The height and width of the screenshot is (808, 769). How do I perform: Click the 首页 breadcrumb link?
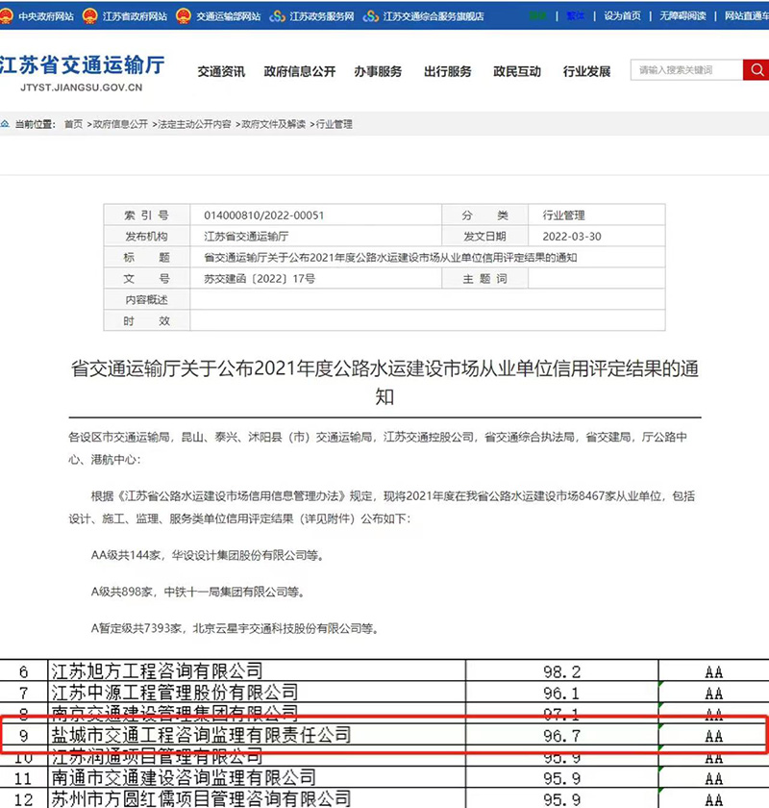pos(73,124)
